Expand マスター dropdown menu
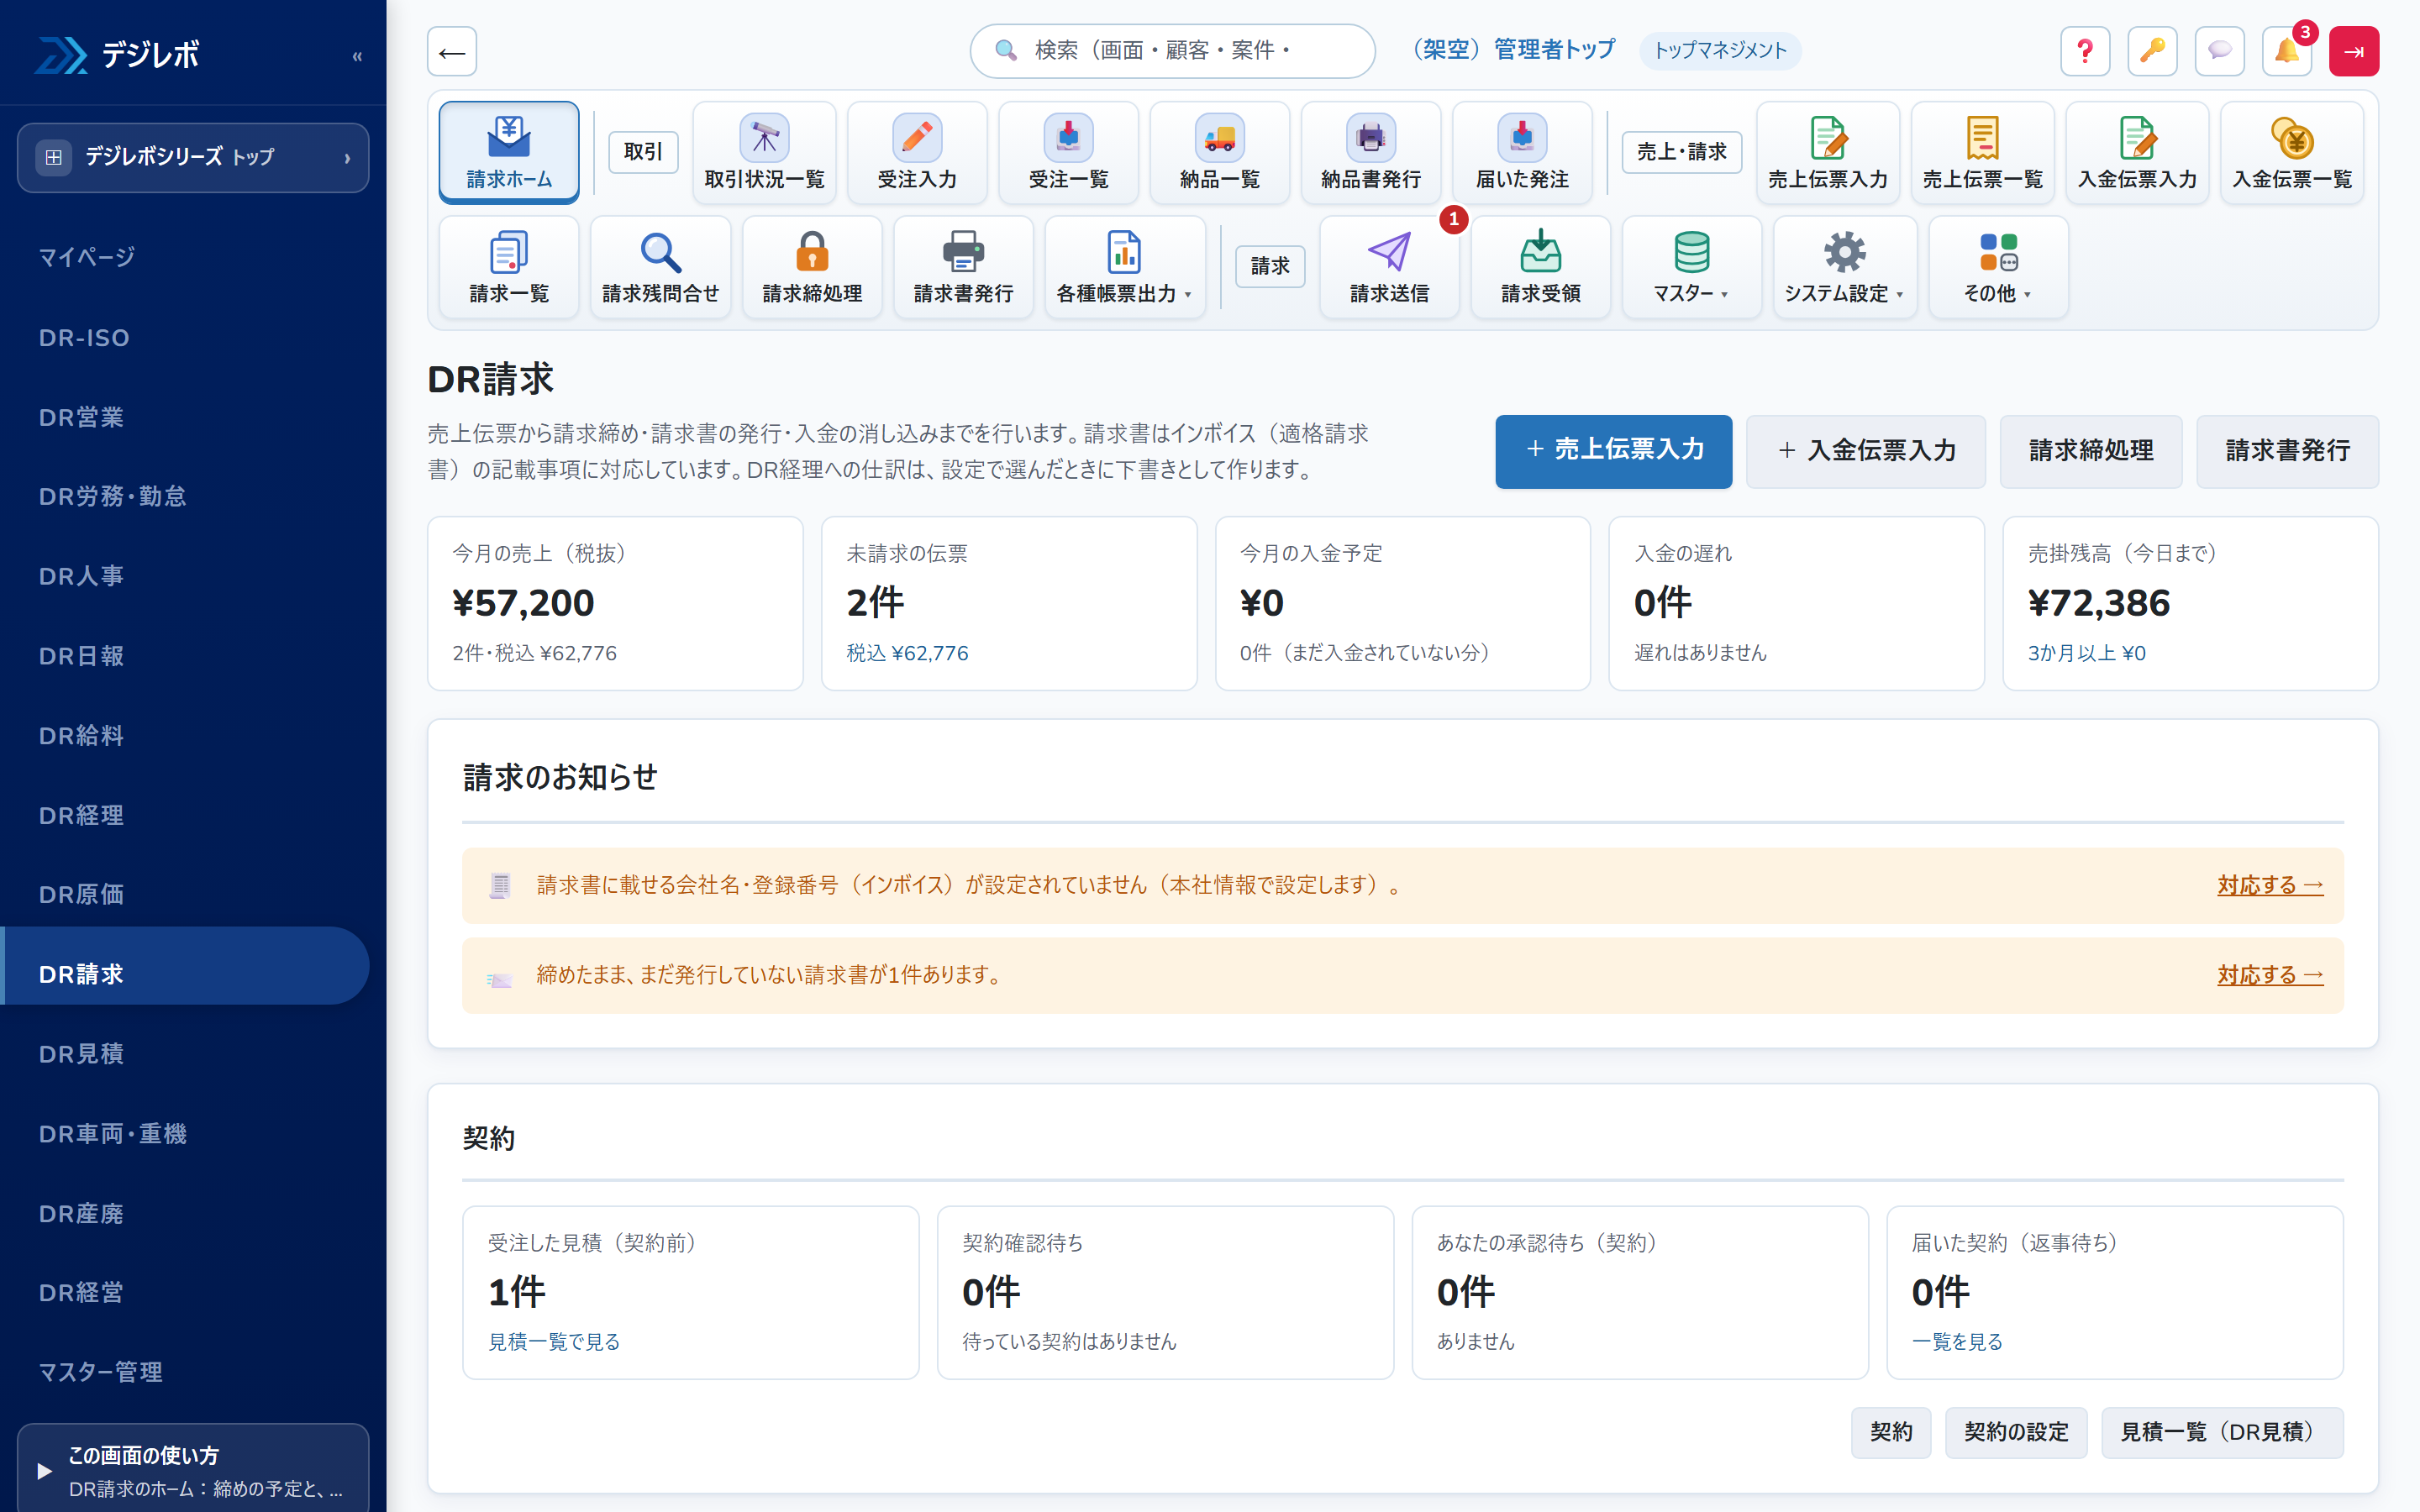 pyautogui.click(x=1691, y=267)
